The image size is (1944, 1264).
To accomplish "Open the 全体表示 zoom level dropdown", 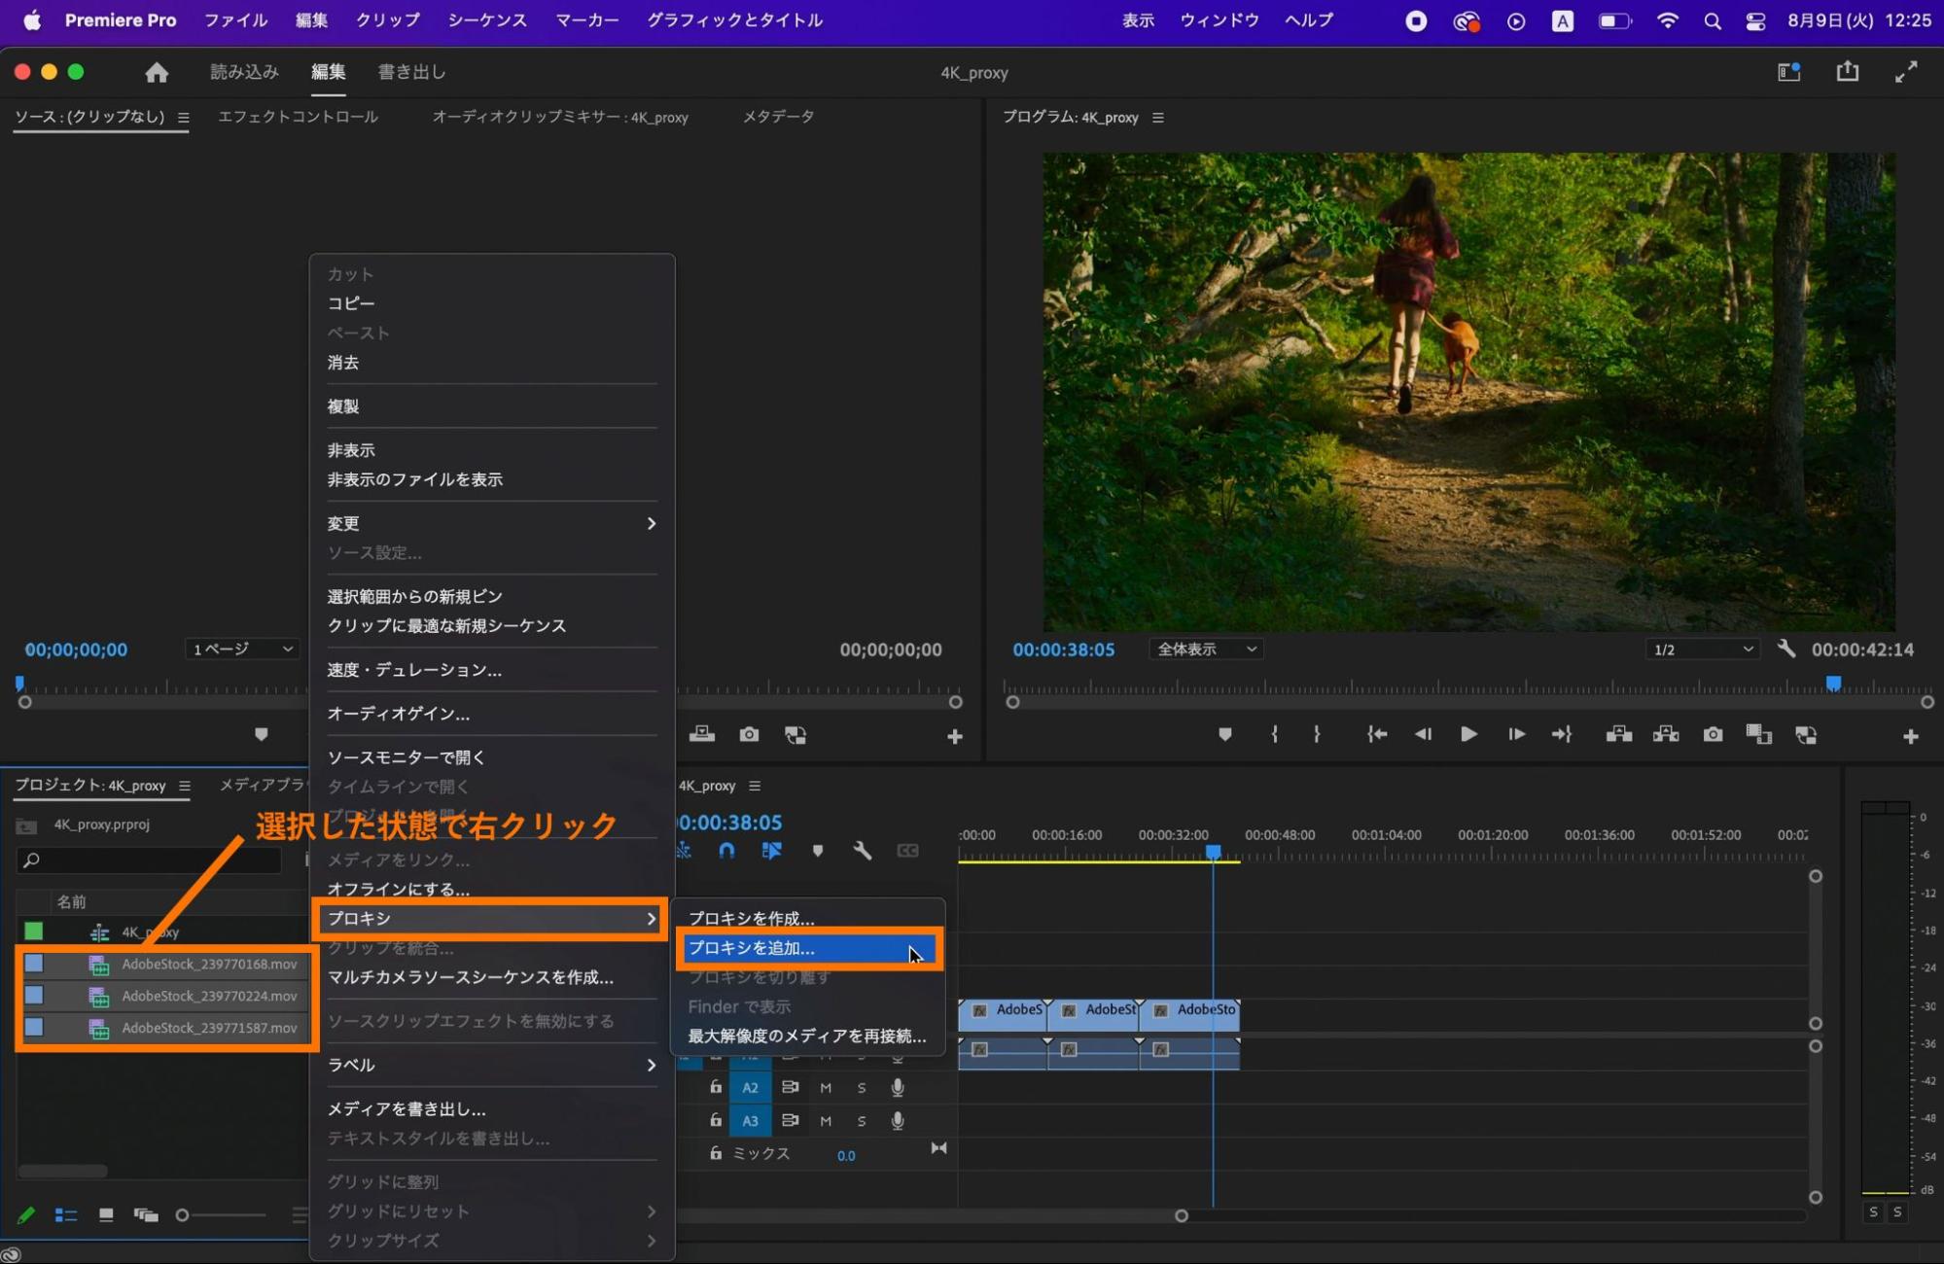I will point(1206,650).
